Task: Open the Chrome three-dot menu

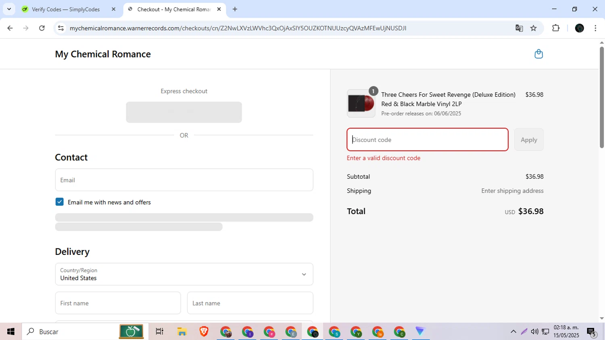Action: 595,28
